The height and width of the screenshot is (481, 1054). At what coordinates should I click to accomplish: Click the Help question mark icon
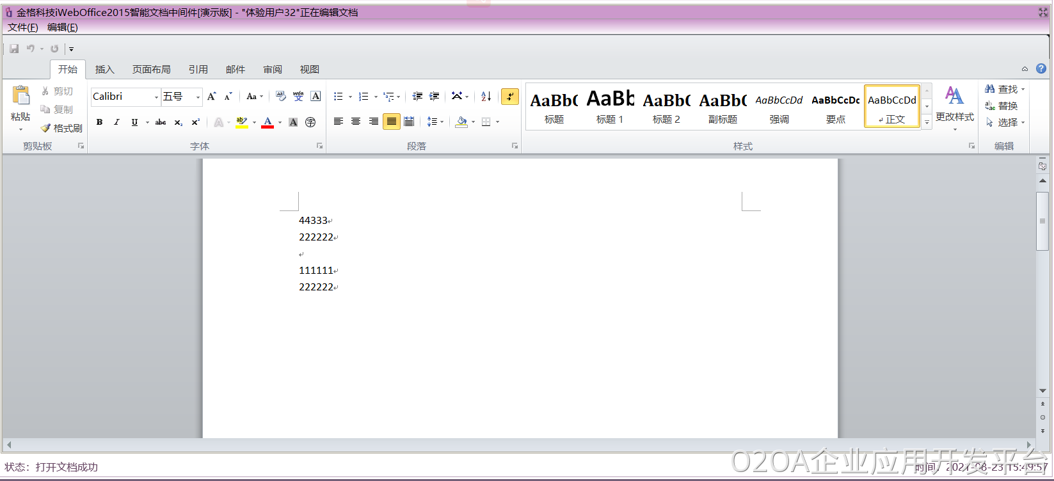(x=1041, y=68)
